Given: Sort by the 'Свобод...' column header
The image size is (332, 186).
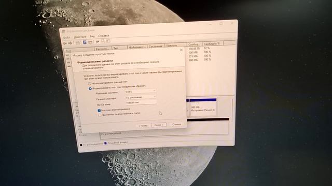Looking at the screenshot, I should pyautogui.click(x=195, y=44).
